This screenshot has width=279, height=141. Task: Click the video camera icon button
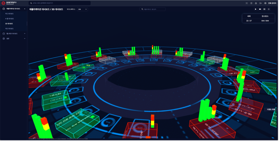[x=260, y=9]
